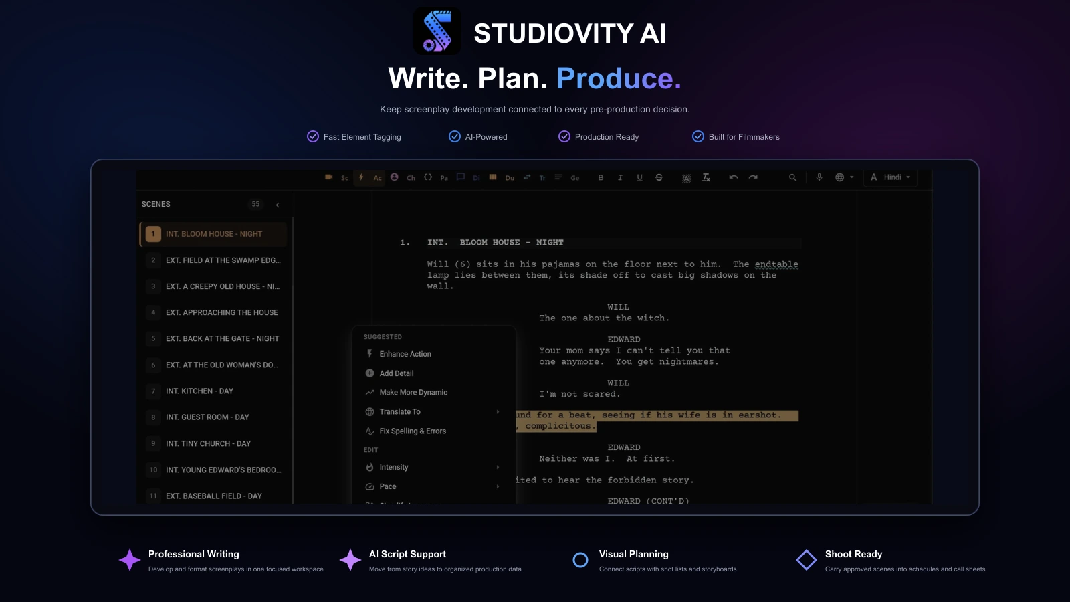The width and height of the screenshot is (1070, 602).
Task: Undo the last edit
Action: tap(734, 177)
